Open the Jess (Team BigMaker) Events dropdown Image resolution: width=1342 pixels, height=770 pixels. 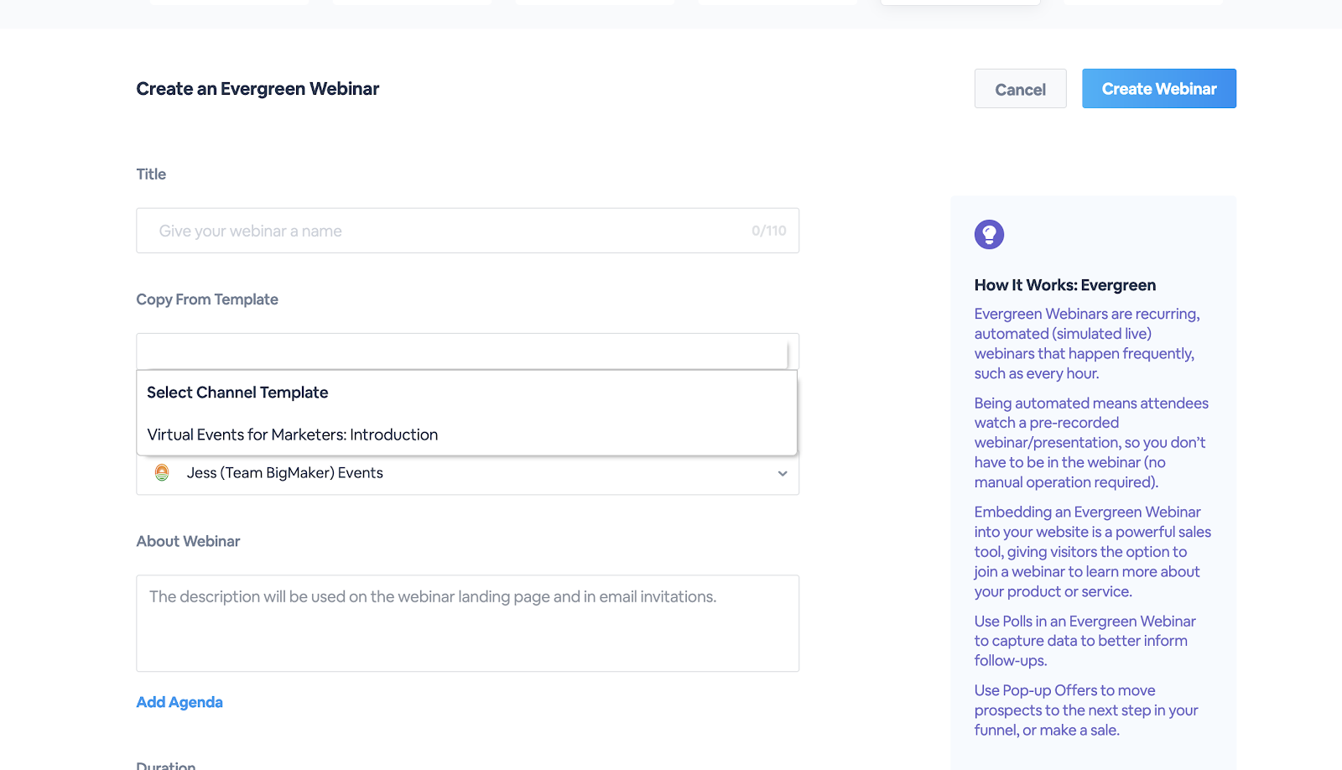[466, 473]
